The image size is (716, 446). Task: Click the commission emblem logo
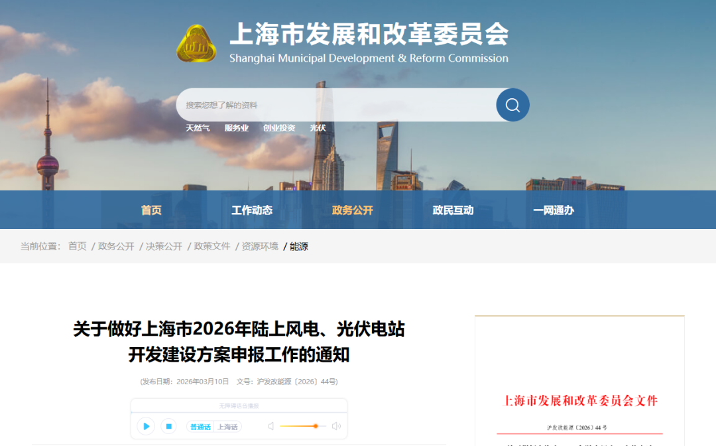pos(196,44)
